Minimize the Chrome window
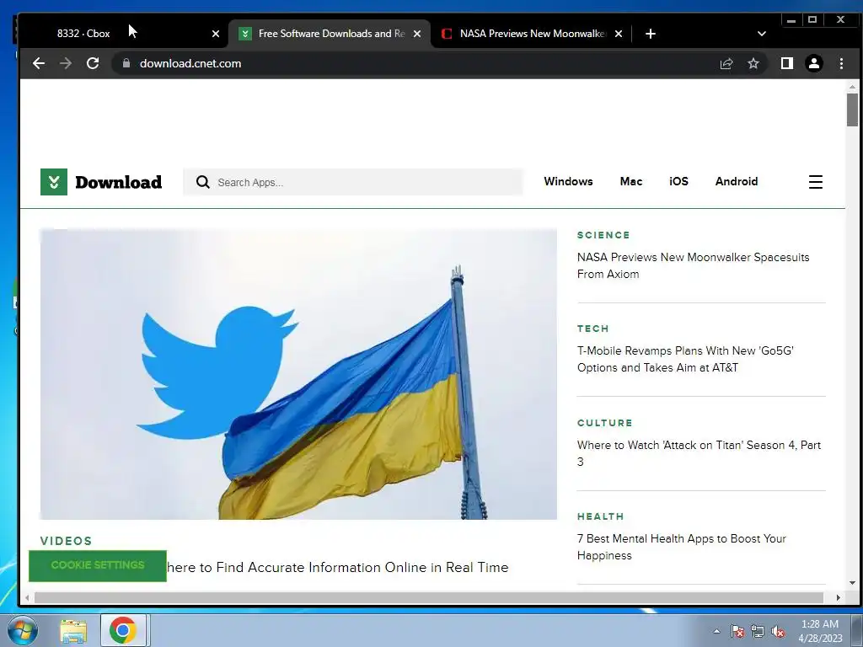 [791, 20]
